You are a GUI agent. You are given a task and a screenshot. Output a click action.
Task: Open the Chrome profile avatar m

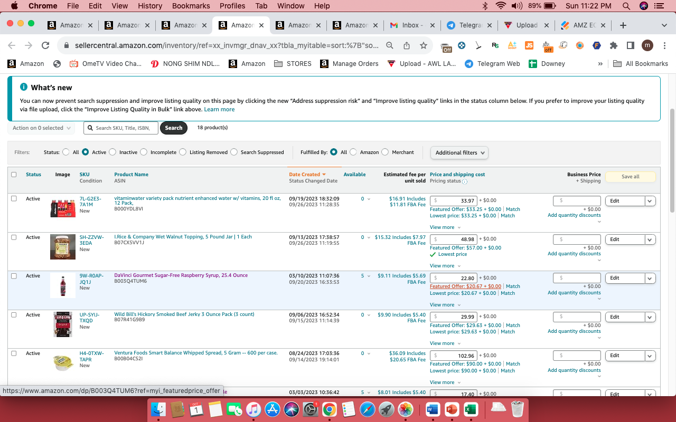pos(647,45)
